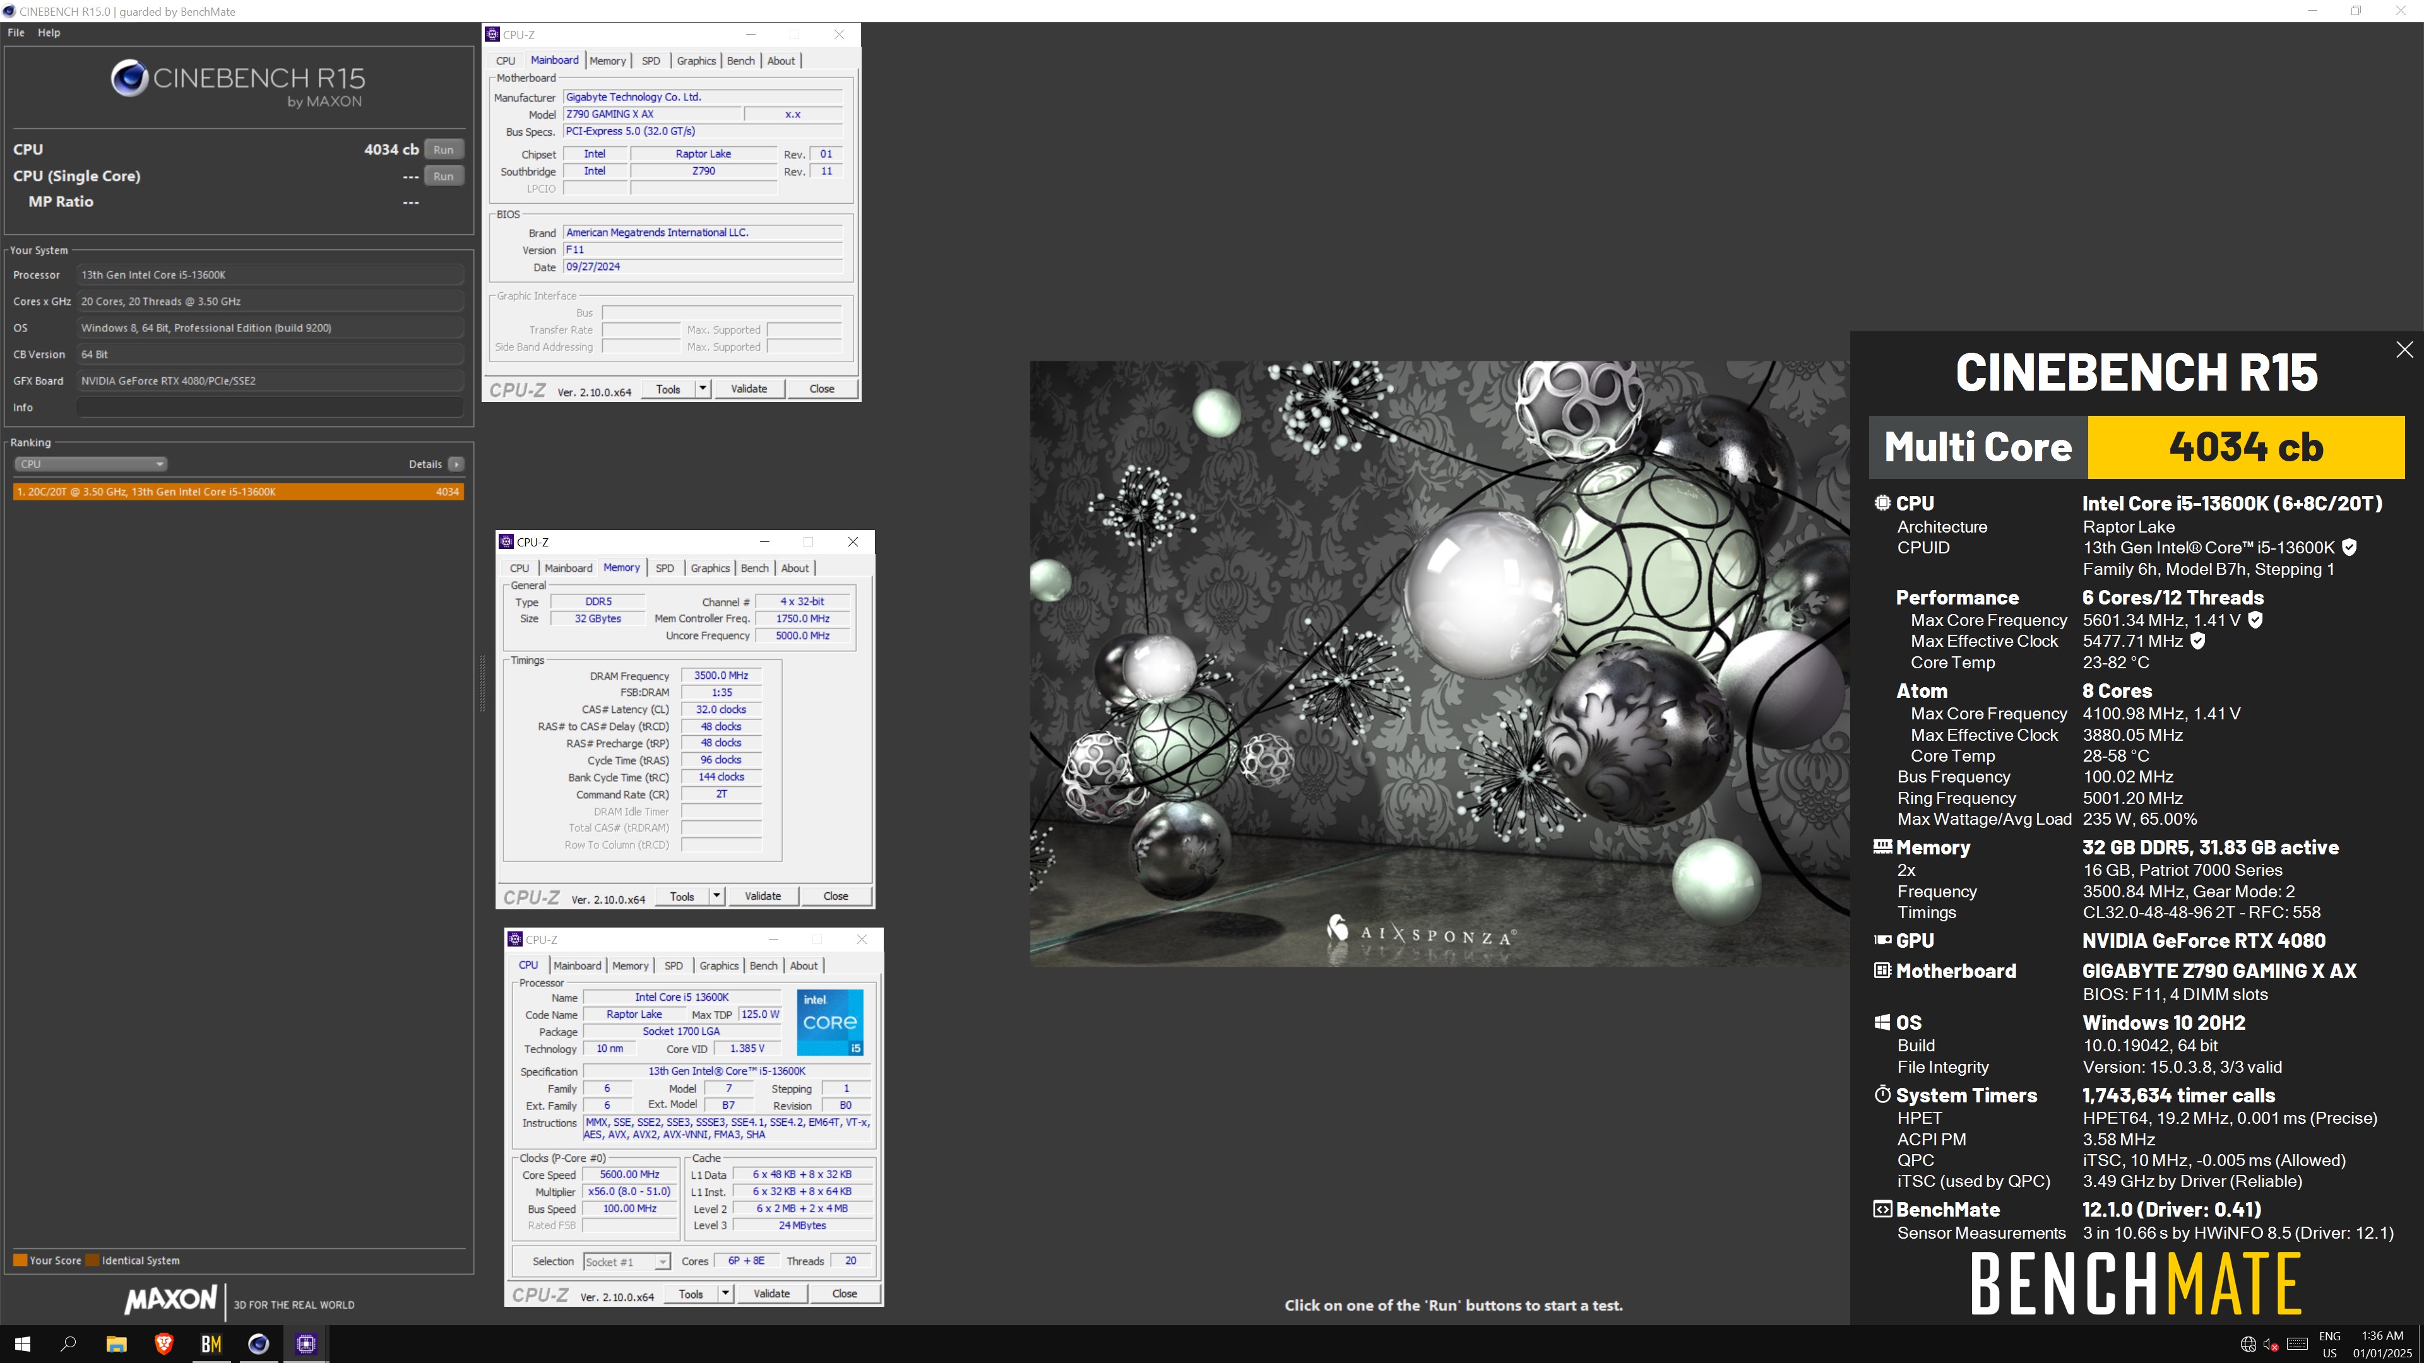Open the Cinebench File menu

[x=16, y=33]
